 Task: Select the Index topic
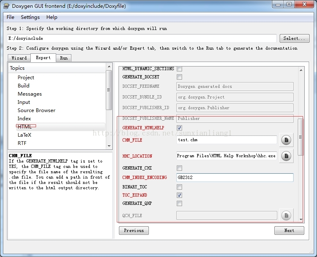[24, 119]
